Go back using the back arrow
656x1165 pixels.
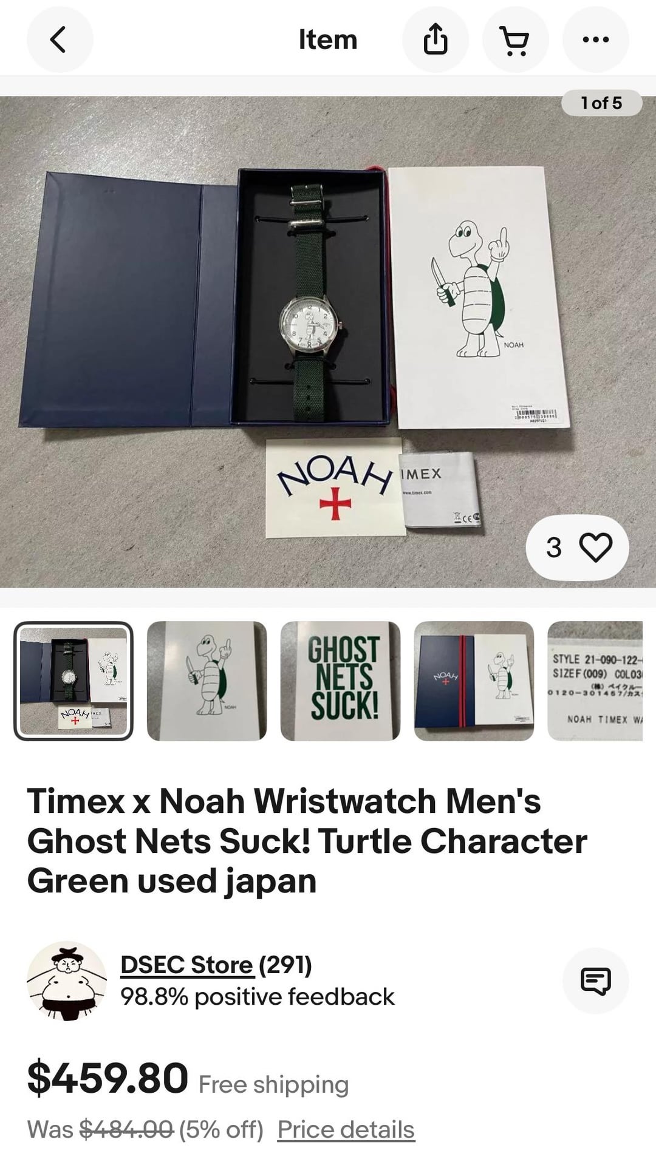click(x=60, y=40)
